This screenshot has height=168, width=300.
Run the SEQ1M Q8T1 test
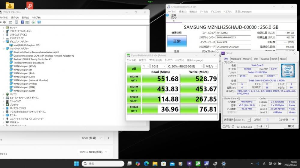pos(134,79)
